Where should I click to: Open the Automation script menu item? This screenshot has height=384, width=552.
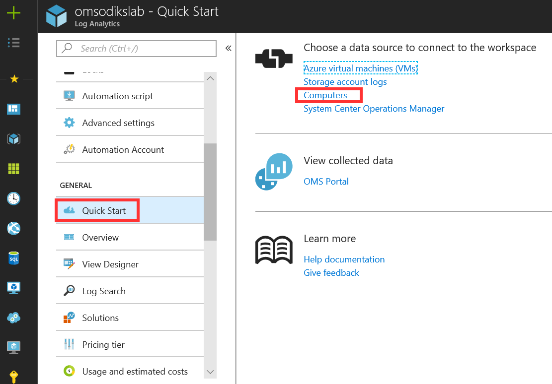[x=130, y=96]
